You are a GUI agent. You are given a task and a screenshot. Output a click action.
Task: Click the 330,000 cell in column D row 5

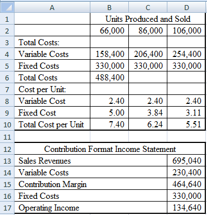tap(186, 66)
